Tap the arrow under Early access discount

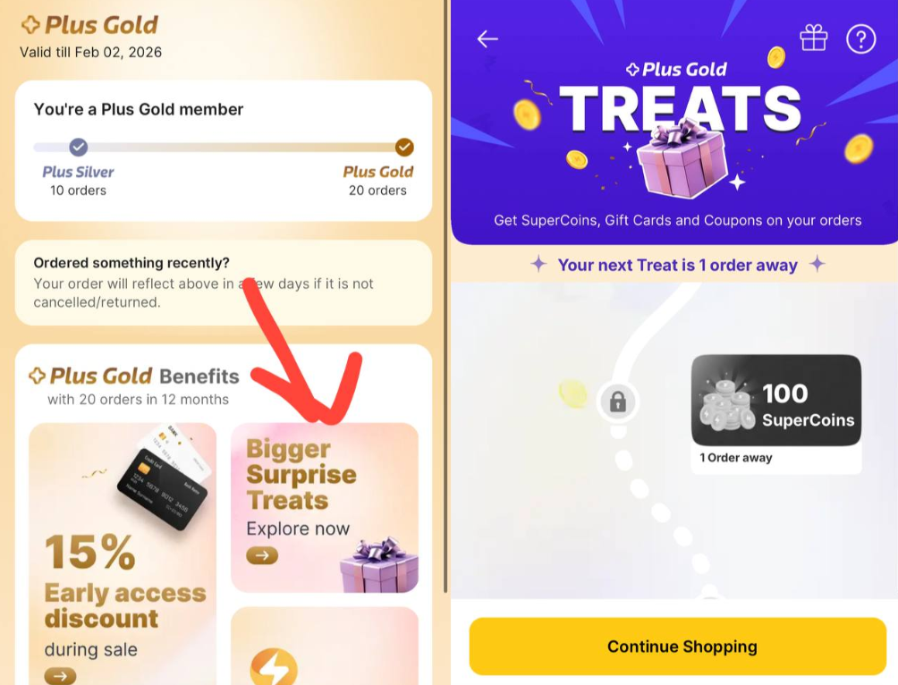[x=60, y=676]
